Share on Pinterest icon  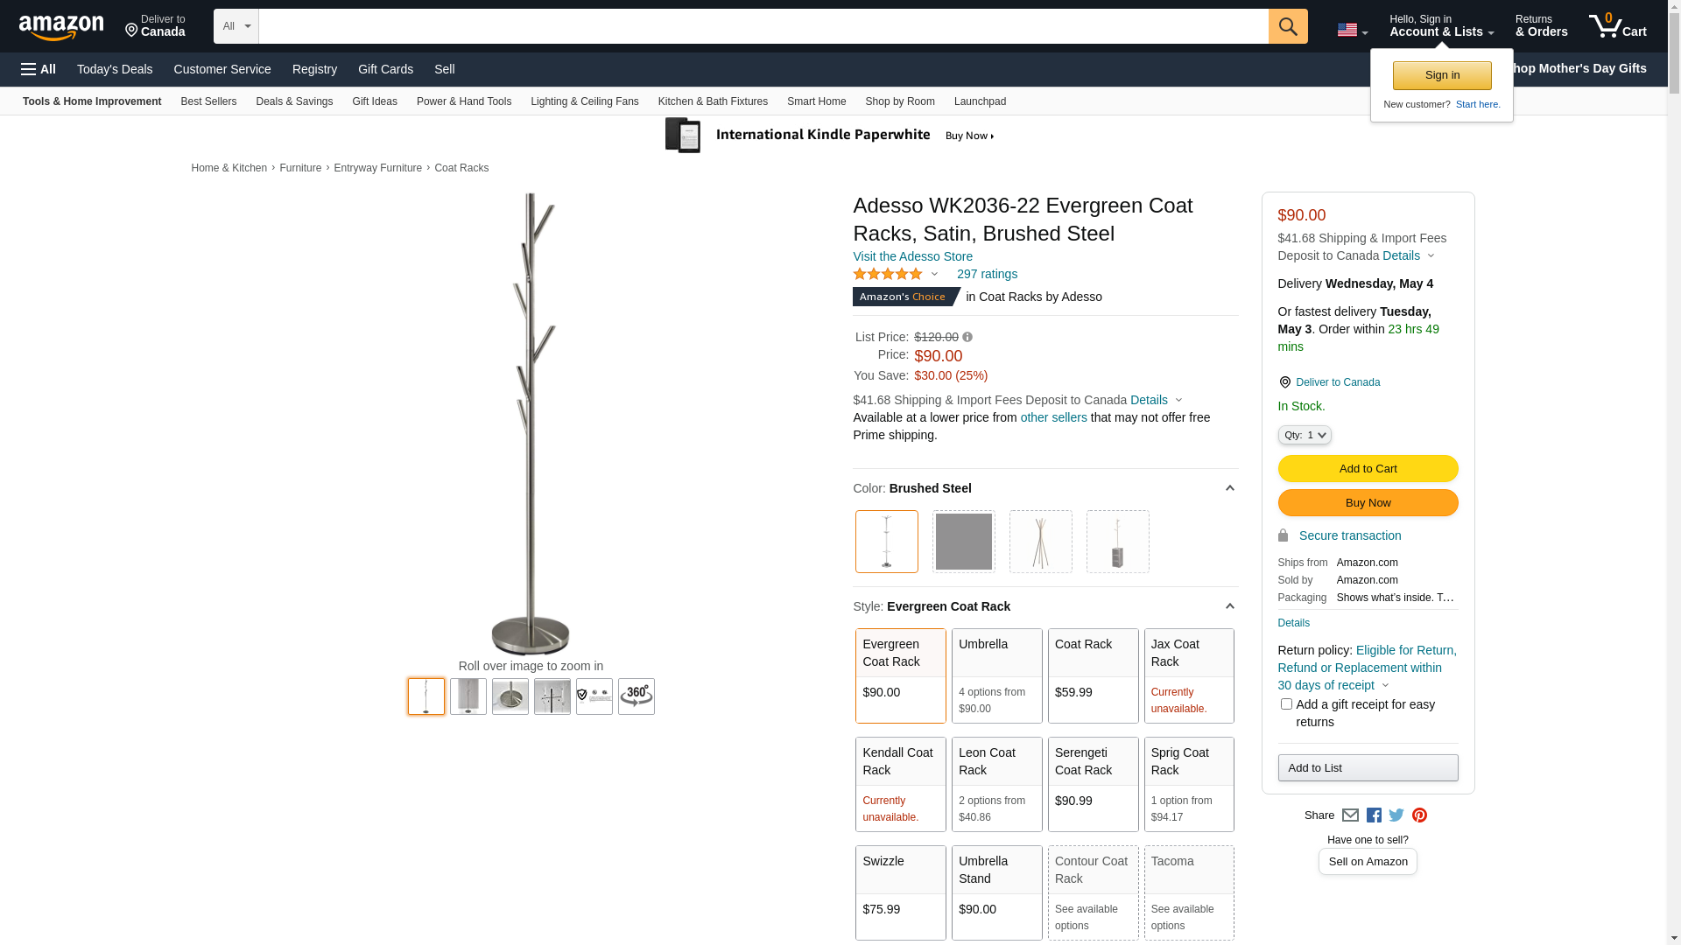[1419, 815]
